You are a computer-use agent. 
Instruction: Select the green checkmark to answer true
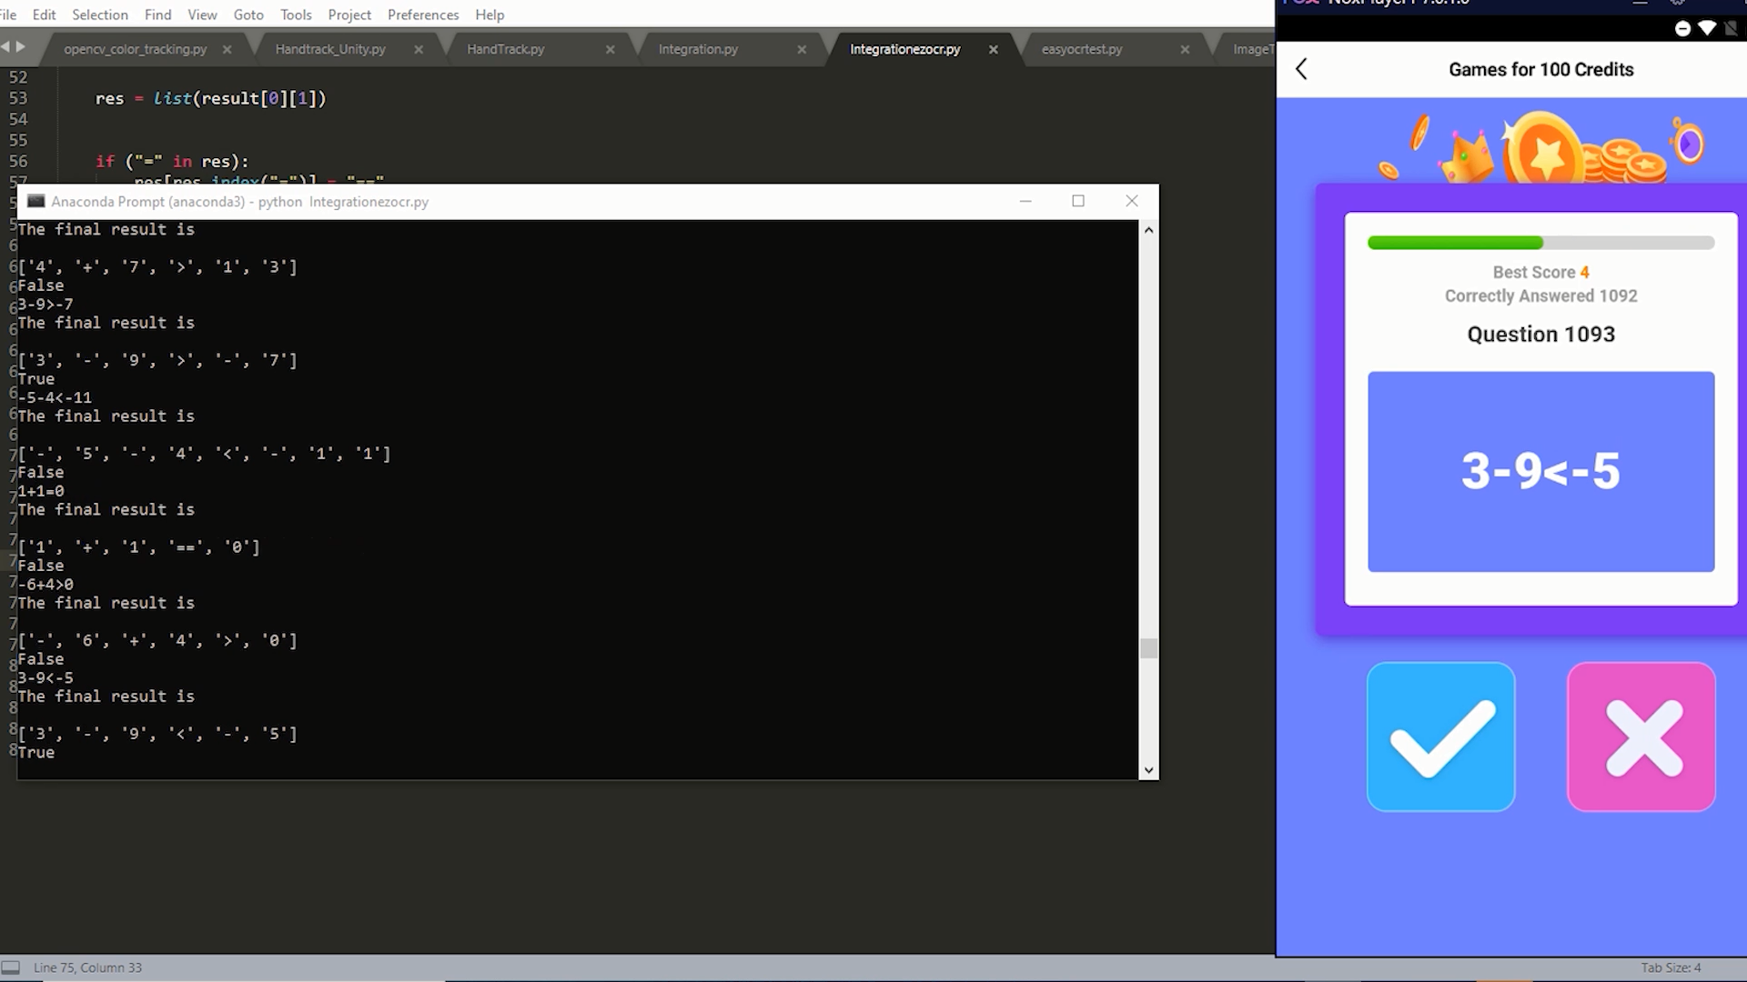tap(1440, 737)
